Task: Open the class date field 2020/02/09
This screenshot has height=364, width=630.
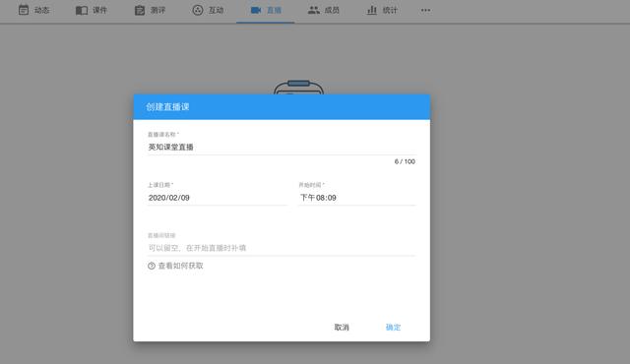Action: [x=218, y=198]
